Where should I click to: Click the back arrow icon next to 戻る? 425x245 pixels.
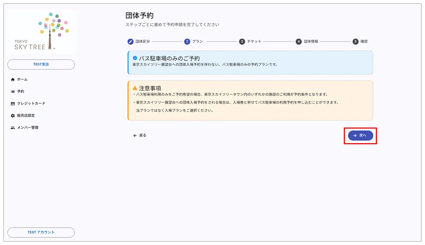134,136
